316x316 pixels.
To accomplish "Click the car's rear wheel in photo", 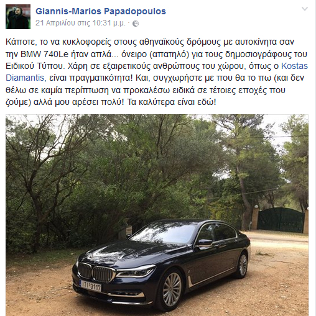I will 243,265.
